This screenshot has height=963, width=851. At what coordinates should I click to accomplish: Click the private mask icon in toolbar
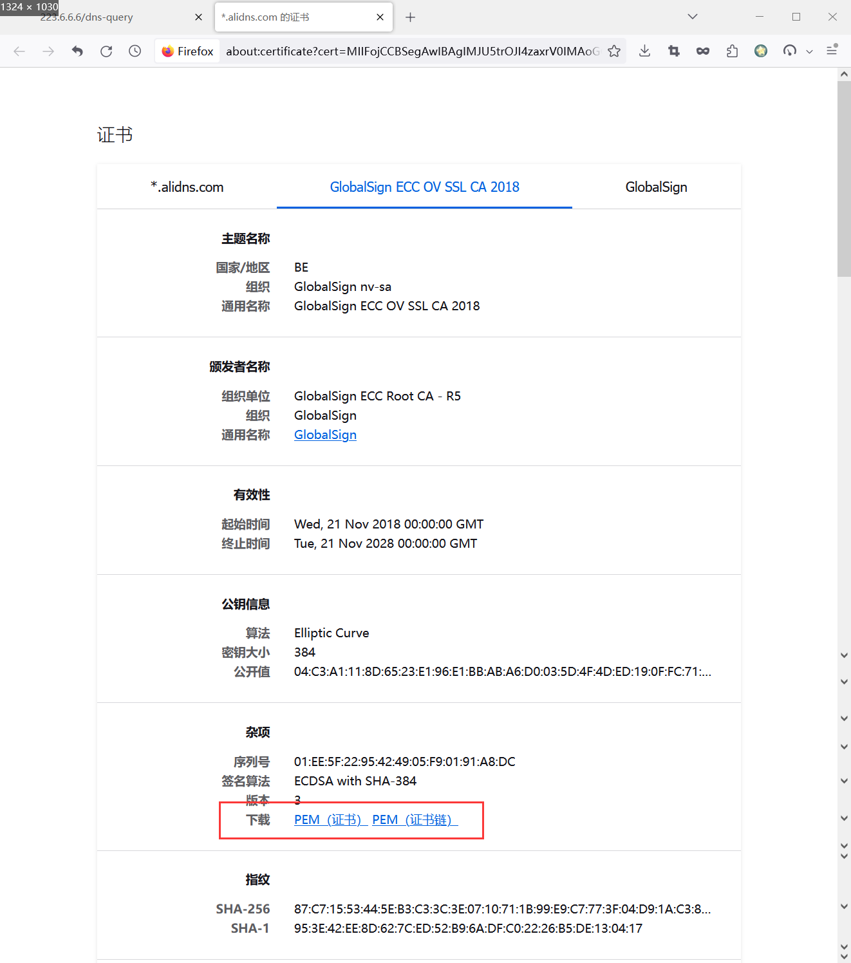tap(703, 51)
